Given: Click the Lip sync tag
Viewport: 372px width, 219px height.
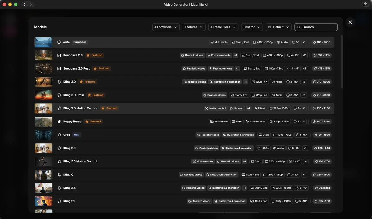Looking at the screenshot, I should [x=237, y=109].
